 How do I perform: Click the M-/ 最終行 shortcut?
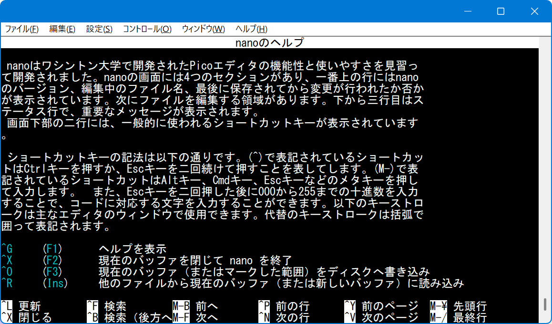coord(459,318)
